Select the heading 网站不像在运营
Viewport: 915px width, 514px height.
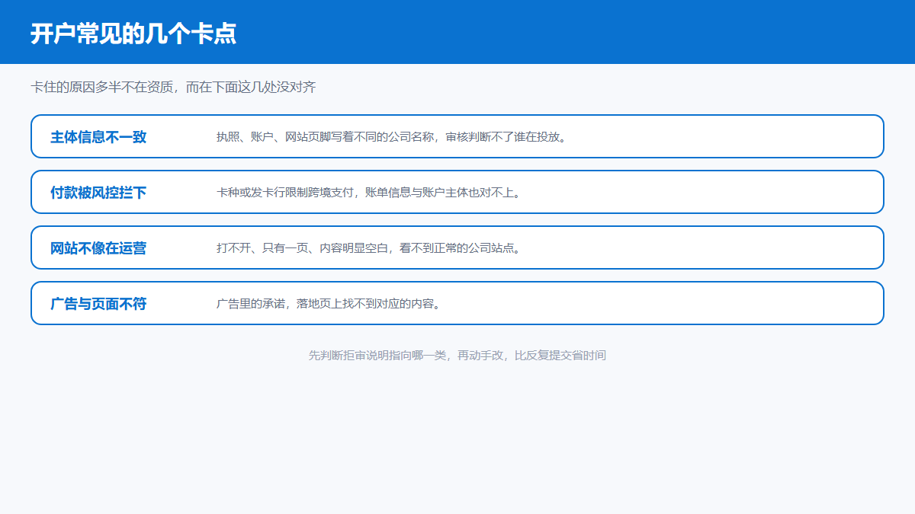point(98,248)
